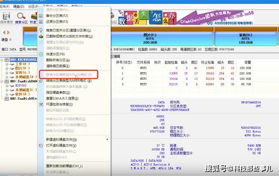Expand the 家用(G:) tree node

click(x=7, y=73)
